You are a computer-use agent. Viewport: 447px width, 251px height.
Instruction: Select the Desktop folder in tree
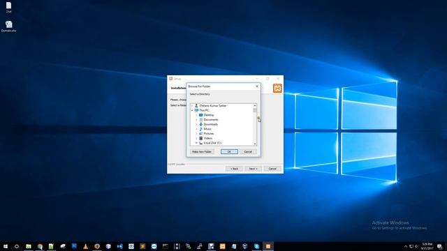click(x=209, y=115)
